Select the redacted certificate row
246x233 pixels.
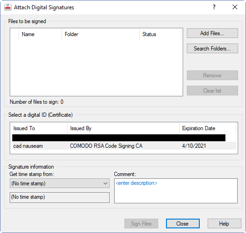coord(119,138)
